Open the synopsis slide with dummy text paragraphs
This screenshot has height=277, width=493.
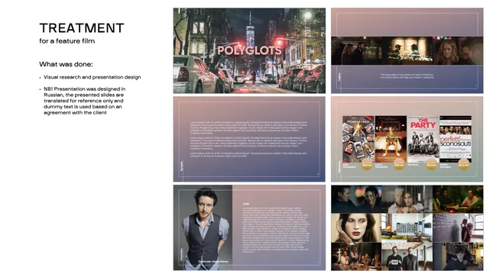pyautogui.click(x=249, y=139)
